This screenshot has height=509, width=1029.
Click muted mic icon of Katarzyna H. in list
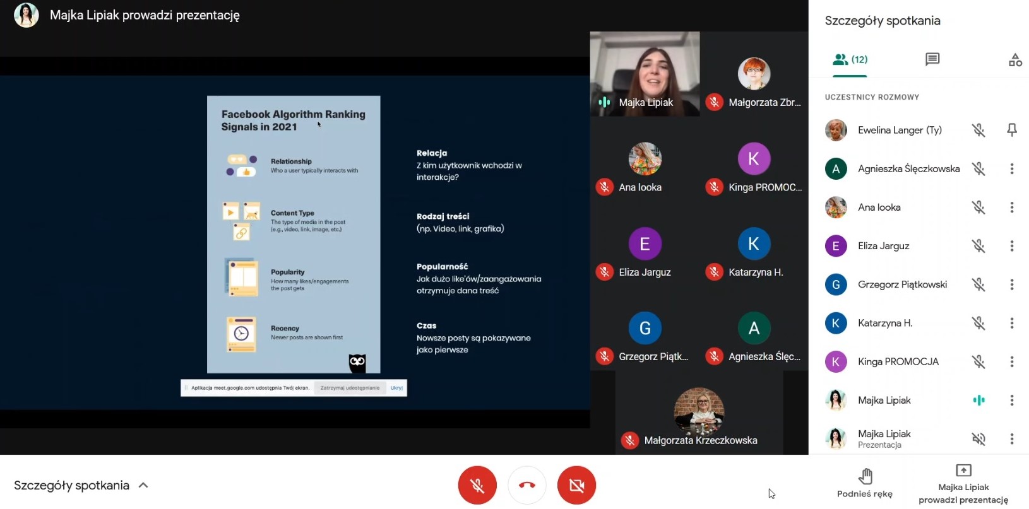click(978, 323)
